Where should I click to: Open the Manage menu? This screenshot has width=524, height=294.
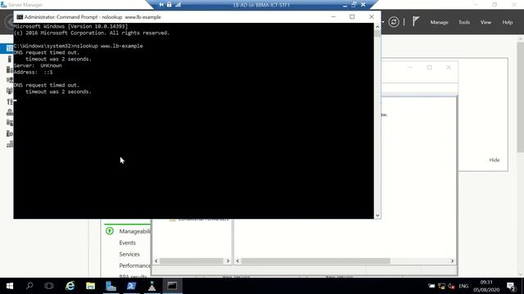[439, 22]
